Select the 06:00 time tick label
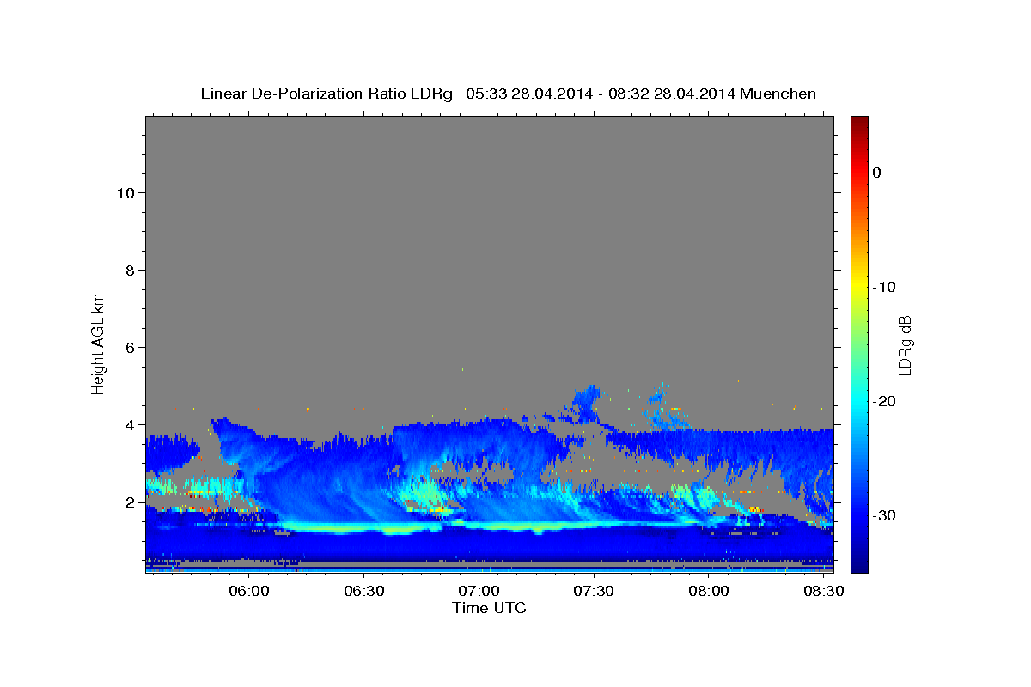This screenshot has height=687, width=1031. (250, 592)
